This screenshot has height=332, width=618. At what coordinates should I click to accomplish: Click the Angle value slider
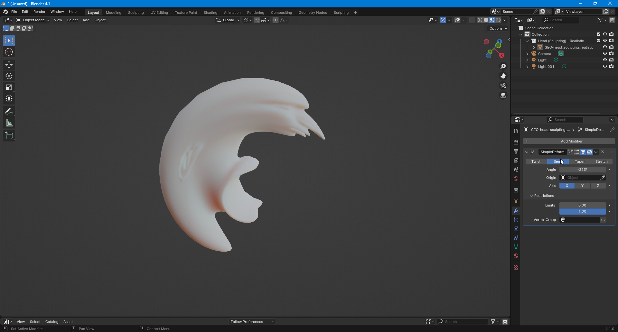(x=582, y=170)
